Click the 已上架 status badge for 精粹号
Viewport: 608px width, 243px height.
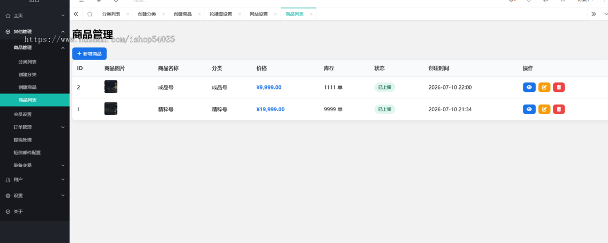(x=385, y=109)
